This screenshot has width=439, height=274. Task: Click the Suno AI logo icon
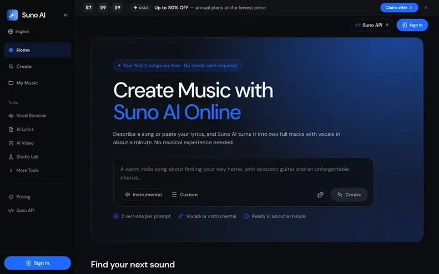click(12, 15)
